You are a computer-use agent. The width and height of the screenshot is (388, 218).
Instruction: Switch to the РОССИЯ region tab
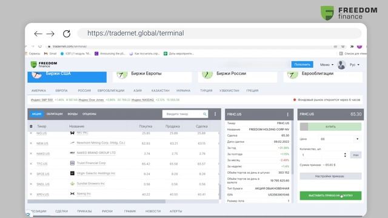(x=84, y=90)
